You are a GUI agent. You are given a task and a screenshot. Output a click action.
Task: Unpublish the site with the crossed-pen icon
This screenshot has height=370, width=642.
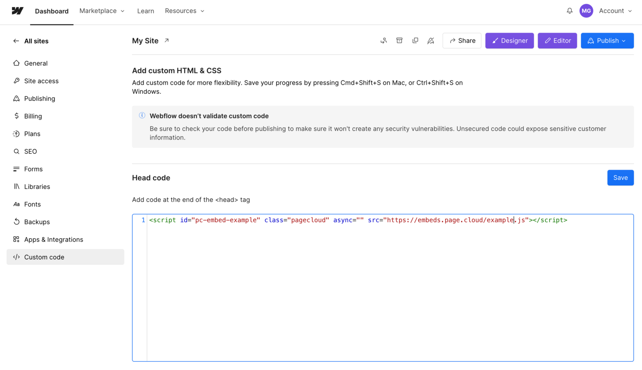(x=431, y=40)
